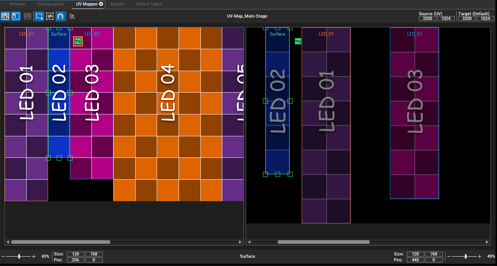Click green link icon in source view
The image size is (497, 266).
[78, 41]
